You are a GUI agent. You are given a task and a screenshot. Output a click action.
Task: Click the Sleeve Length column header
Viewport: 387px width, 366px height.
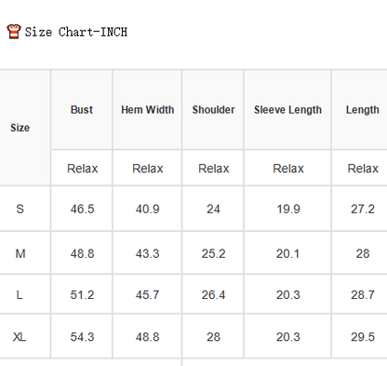point(287,110)
